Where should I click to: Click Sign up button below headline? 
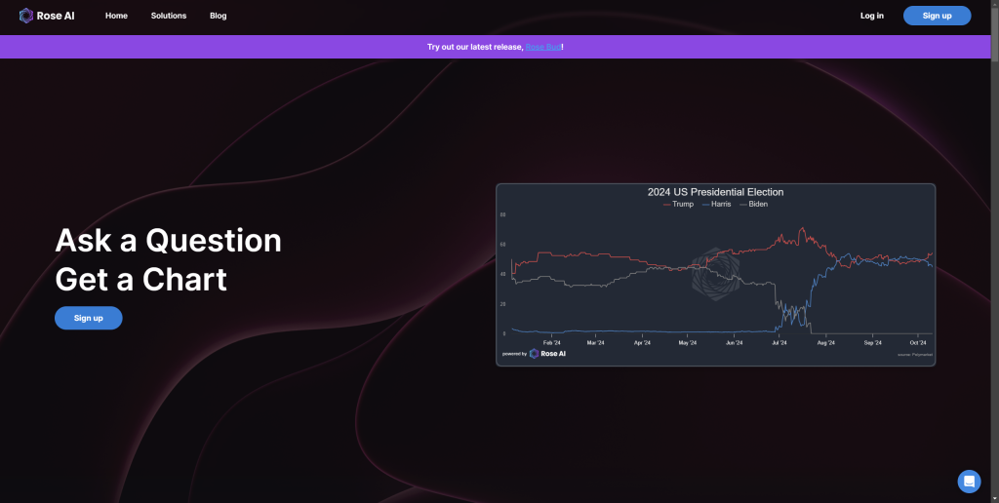tap(89, 318)
